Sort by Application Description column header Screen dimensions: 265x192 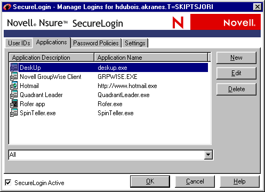pyautogui.click(x=52, y=58)
